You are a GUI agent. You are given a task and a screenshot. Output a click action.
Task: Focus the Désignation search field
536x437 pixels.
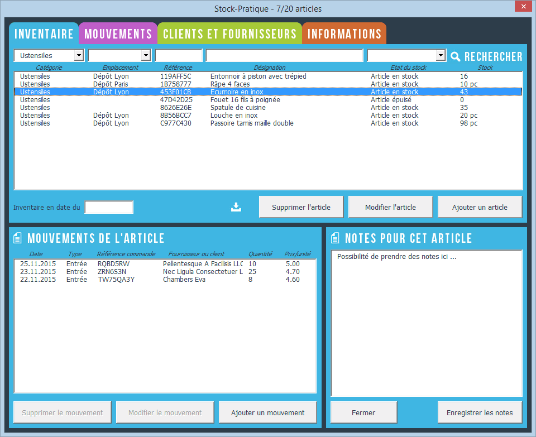(284, 55)
